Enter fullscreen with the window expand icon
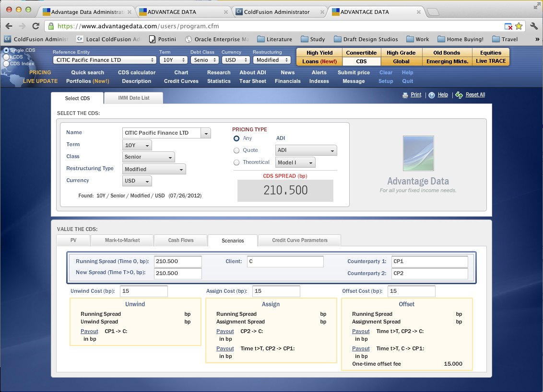This screenshot has width=543, height=392. (x=537, y=6)
